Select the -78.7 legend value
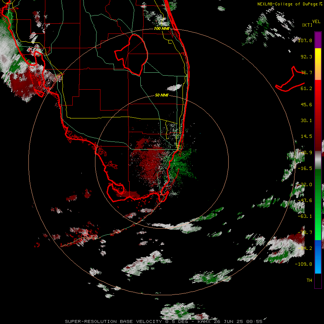Screen dimensions: 324x324 pyautogui.click(x=305, y=233)
